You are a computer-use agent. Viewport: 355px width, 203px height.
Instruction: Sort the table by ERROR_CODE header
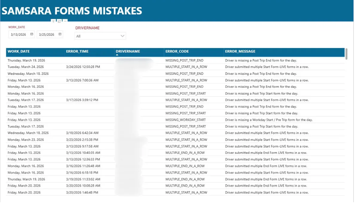(177, 51)
